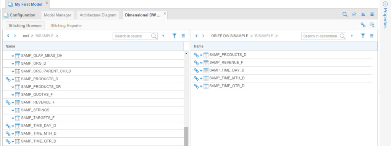The image size is (391, 146).
Task: Click the filter icon in the destination panel
Action: (x=363, y=36)
